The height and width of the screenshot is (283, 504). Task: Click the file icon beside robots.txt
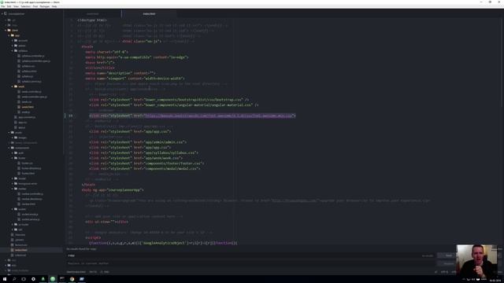[x=13, y=255]
